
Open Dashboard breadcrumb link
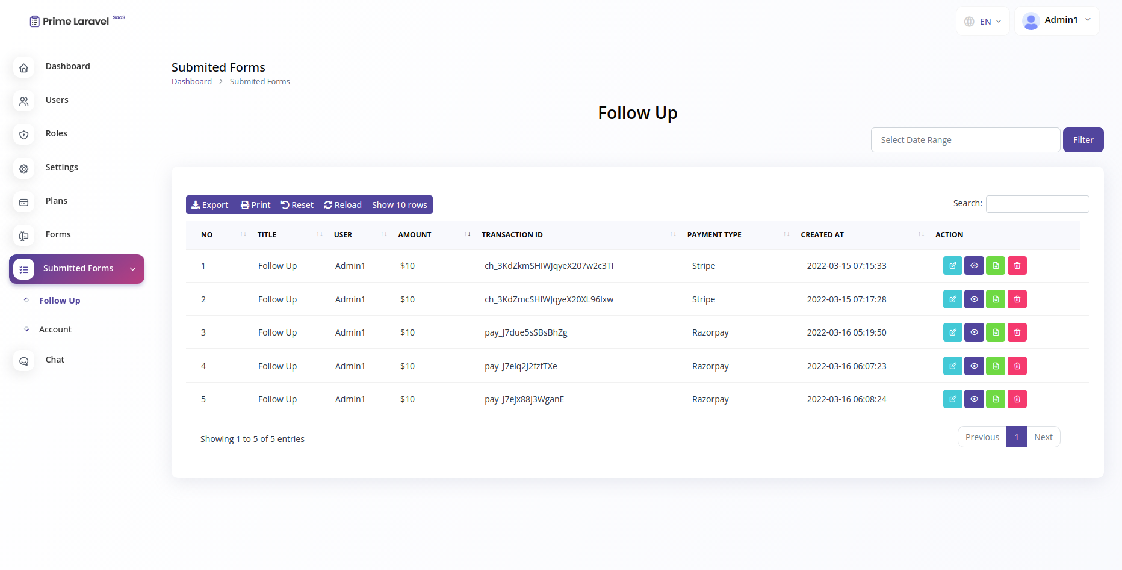[x=191, y=81]
